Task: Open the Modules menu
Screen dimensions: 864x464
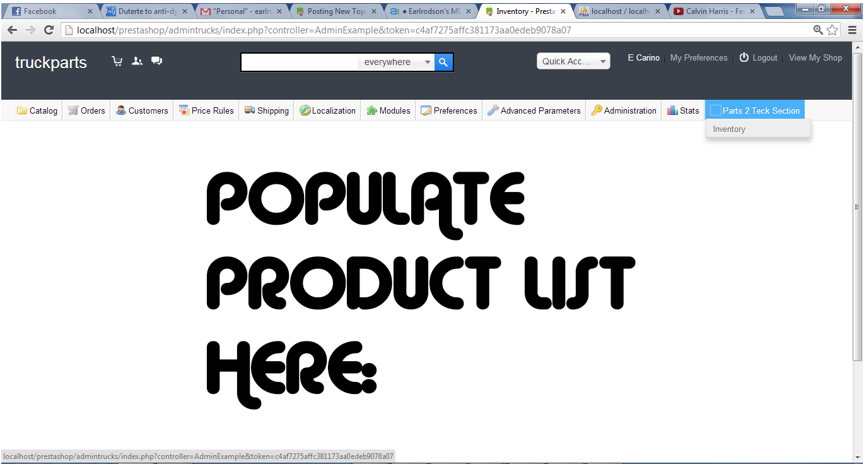Action: pyautogui.click(x=388, y=110)
